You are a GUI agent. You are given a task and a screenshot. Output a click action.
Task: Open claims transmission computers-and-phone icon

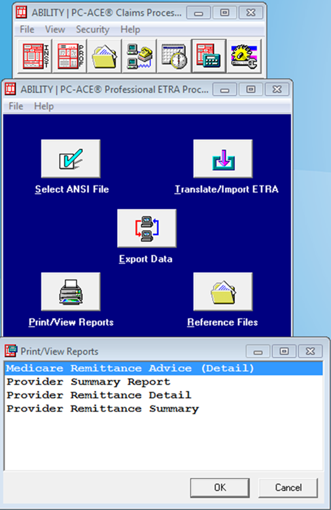pyautogui.click(x=139, y=56)
